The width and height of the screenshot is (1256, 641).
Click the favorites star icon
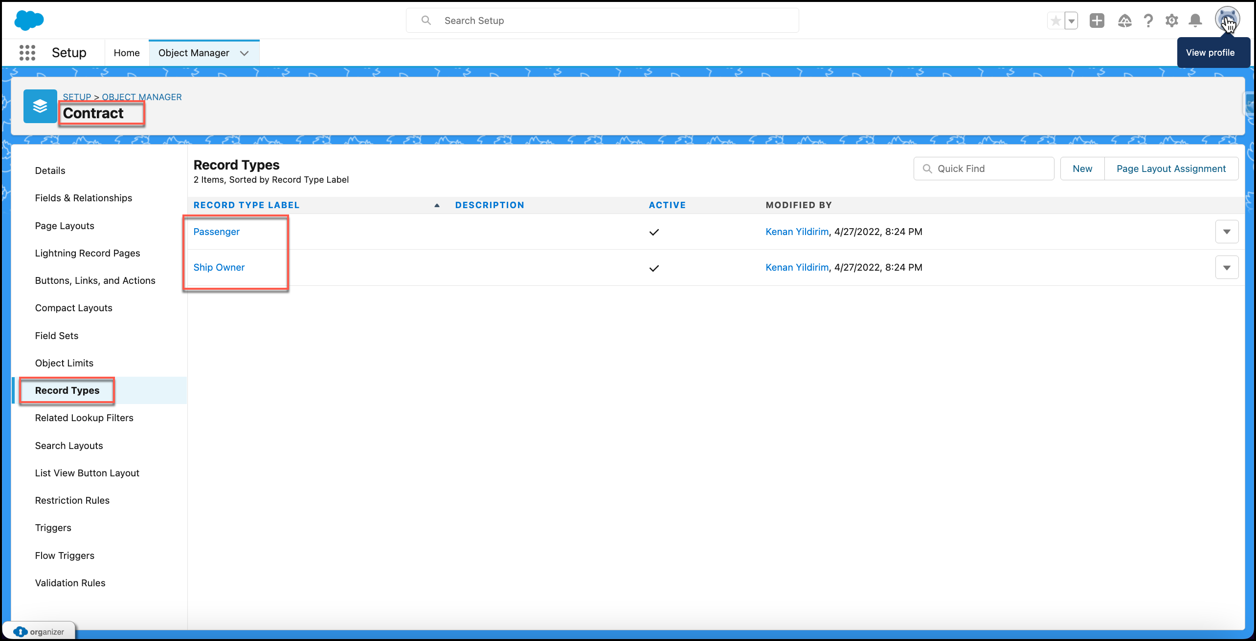point(1056,21)
